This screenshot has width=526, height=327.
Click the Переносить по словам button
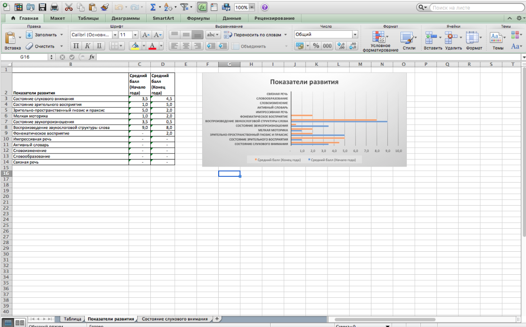click(256, 35)
